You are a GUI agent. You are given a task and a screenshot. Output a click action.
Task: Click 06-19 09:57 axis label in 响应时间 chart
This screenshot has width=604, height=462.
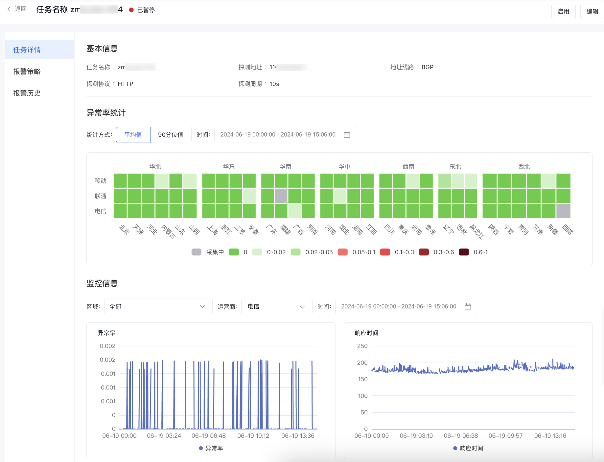[x=505, y=436]
